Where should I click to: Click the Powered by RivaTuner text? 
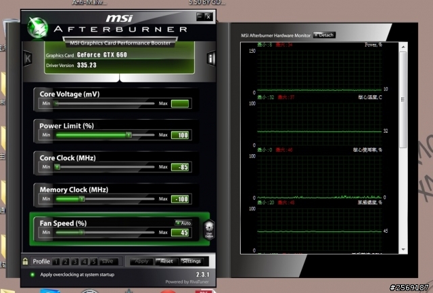tap(187, 281)
